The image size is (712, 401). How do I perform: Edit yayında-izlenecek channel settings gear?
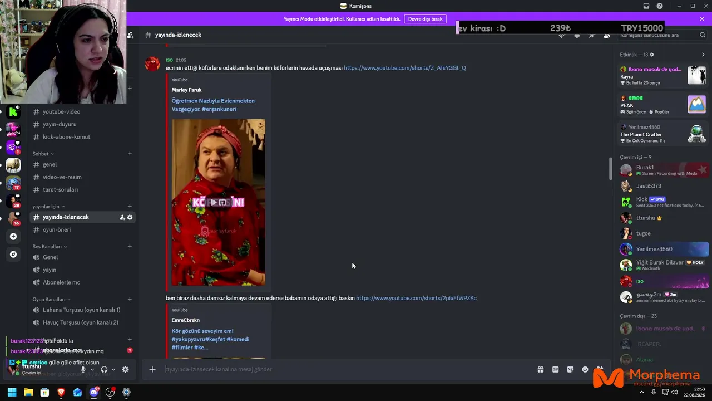pyautogui.click(x=130, y=217)
